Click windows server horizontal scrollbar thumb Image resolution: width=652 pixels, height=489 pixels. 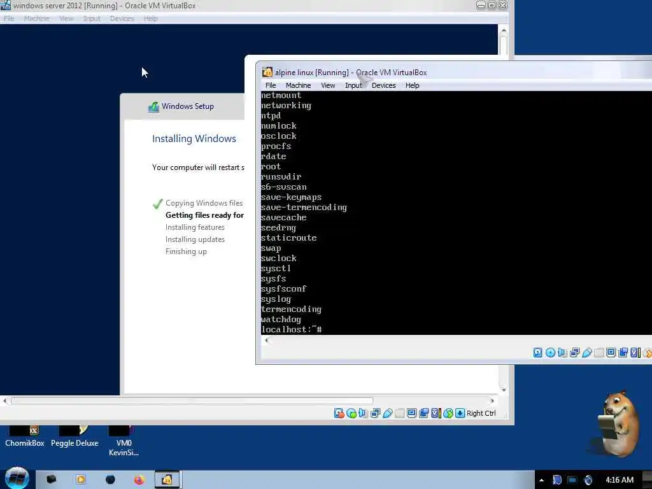click(x=192, y=401)
